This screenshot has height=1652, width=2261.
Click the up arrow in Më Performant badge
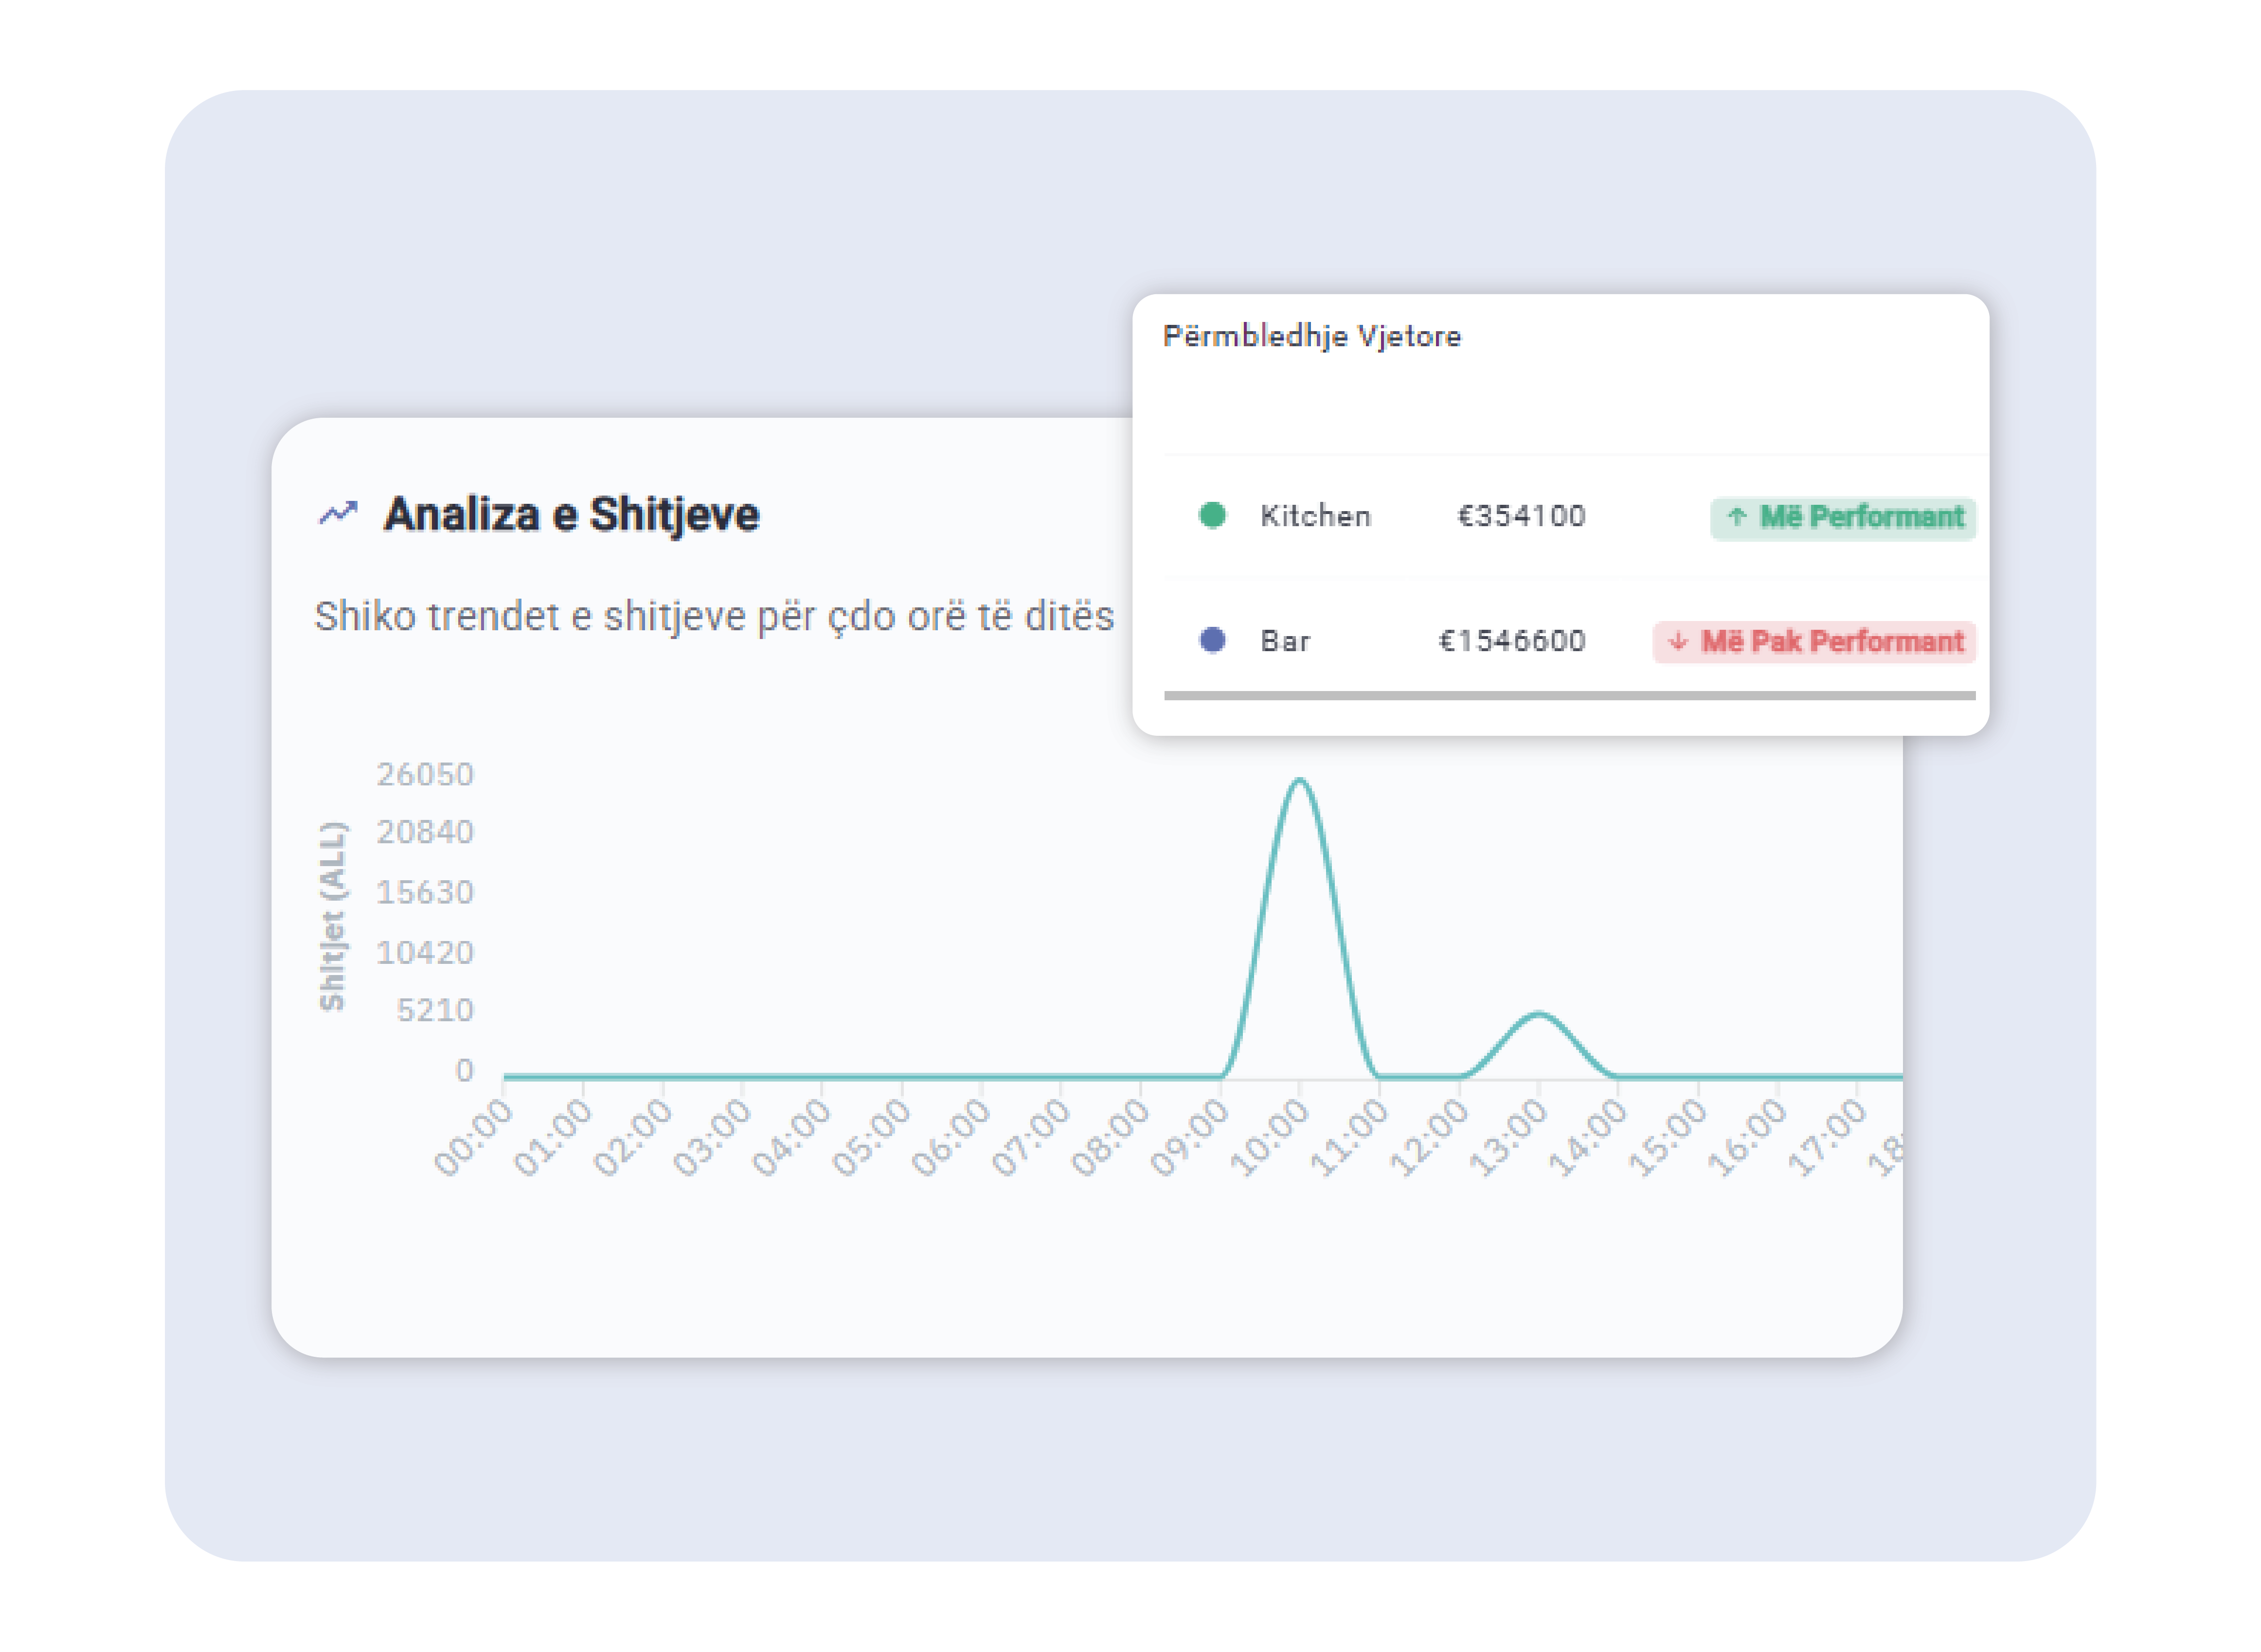[1737, 516]
